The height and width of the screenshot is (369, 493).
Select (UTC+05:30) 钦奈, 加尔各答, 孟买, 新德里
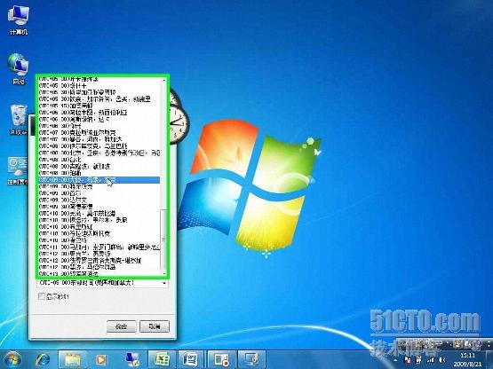pyautogui.click(x=99, y=99)
